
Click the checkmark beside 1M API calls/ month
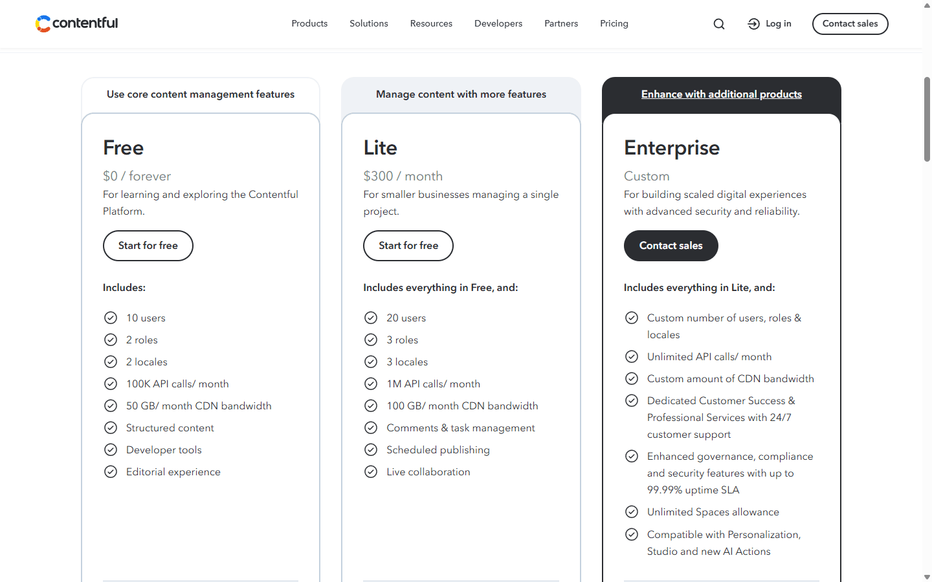pos(371,383)
